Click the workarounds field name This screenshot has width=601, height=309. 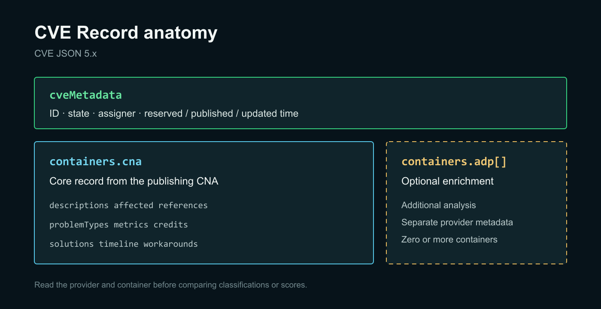(170, 244)
